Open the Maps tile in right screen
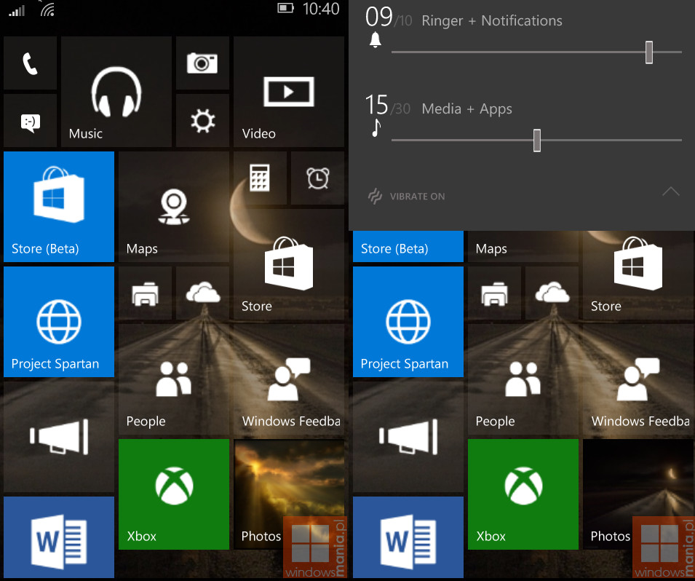The height and width of the screenshot is (581, 695). 523,247
